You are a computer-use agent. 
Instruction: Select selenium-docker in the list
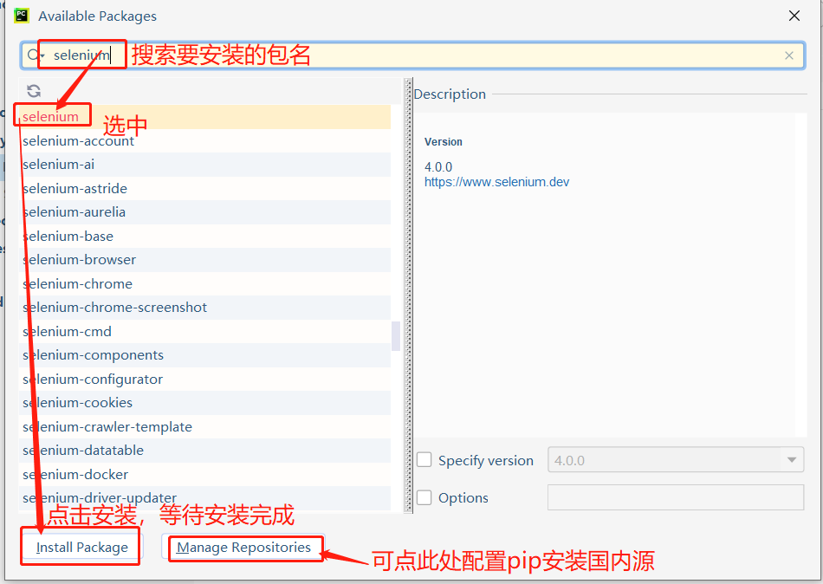tap(75, 474)
